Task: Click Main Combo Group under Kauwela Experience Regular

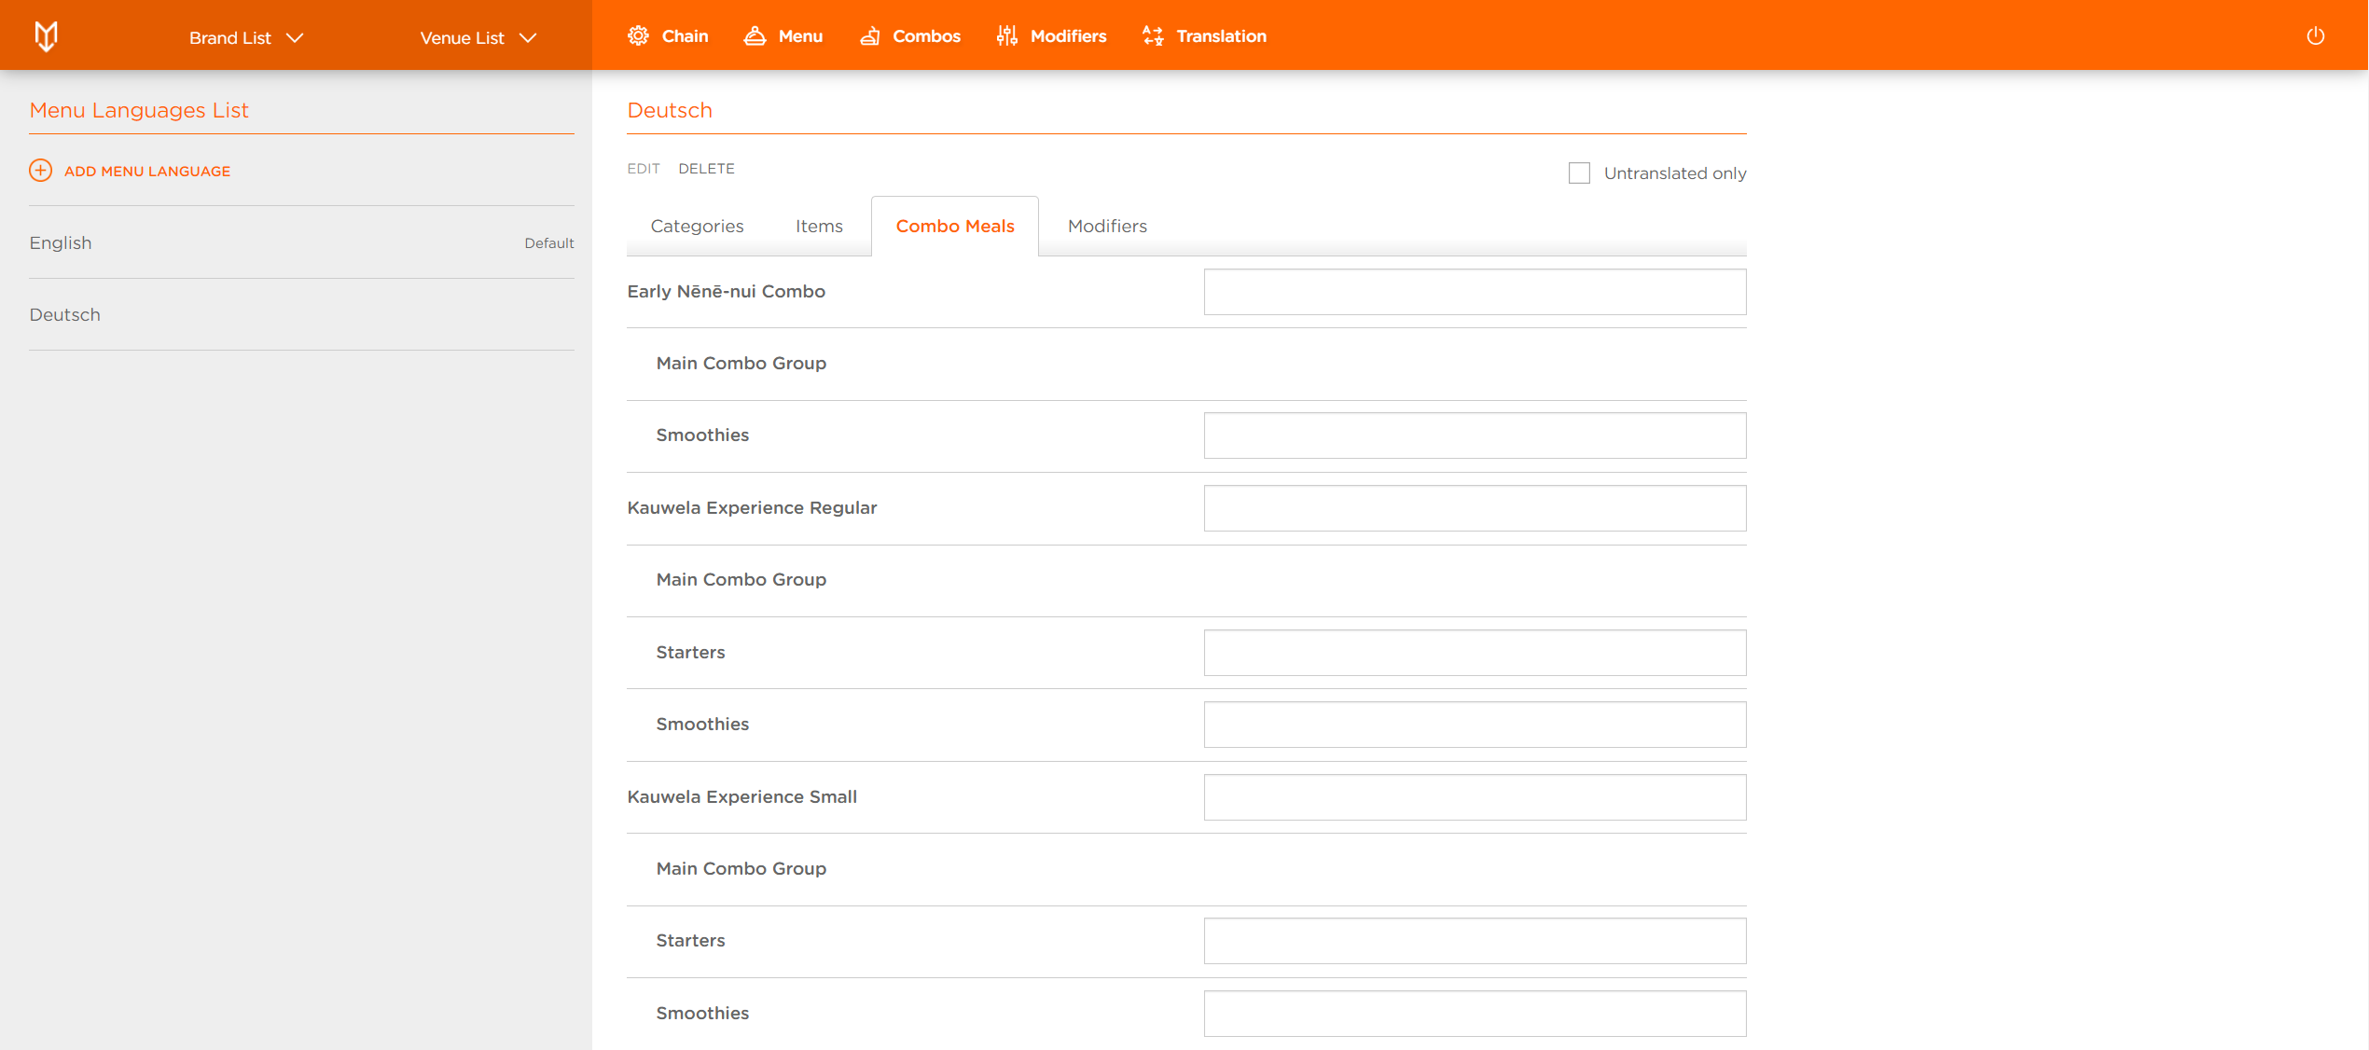Action: [x=741, y=579]
